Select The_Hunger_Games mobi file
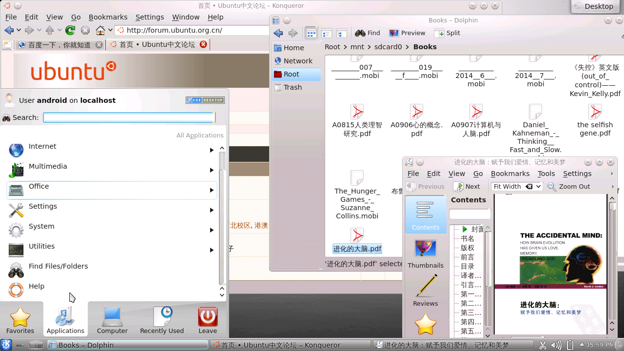The image size is (624, 351). point(357,195)
